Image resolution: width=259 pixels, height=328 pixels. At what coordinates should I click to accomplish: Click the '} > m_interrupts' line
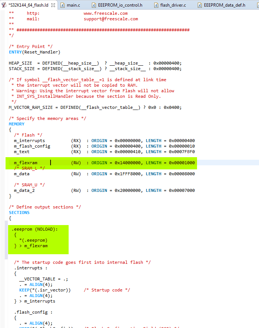pos(35,301)
